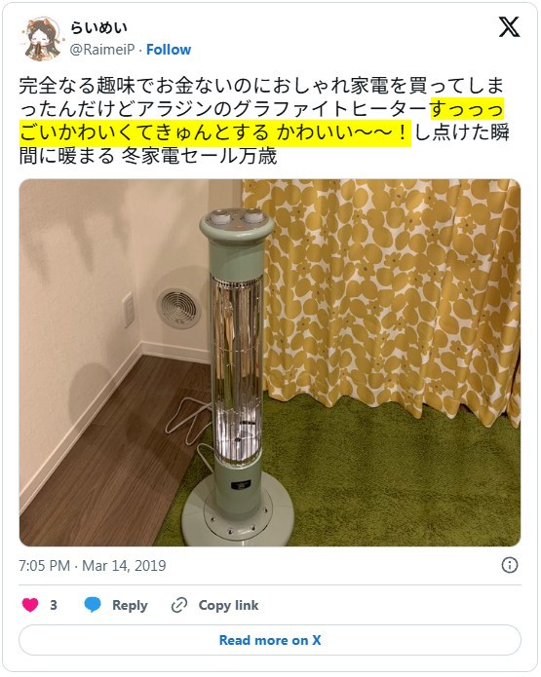Viewport: 541px width, 677px height.
Task: Click the らいめい display name
Action: click(99, 28)
